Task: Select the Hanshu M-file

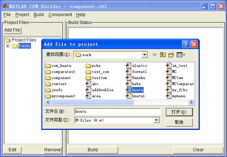Action: click(135, 78)
